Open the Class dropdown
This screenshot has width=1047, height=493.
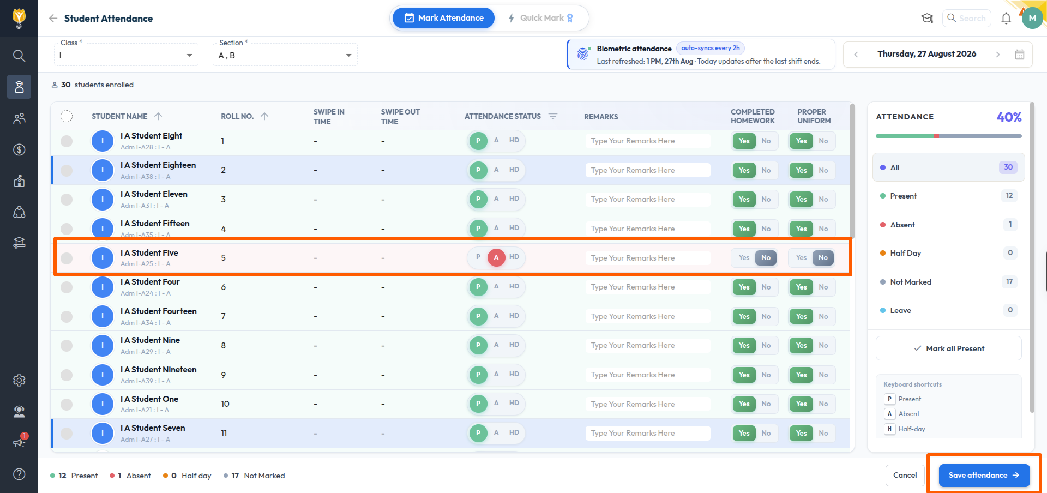(126, 55)
